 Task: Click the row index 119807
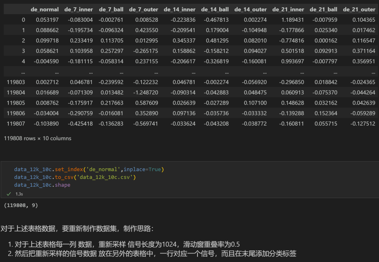click(16, 123)
